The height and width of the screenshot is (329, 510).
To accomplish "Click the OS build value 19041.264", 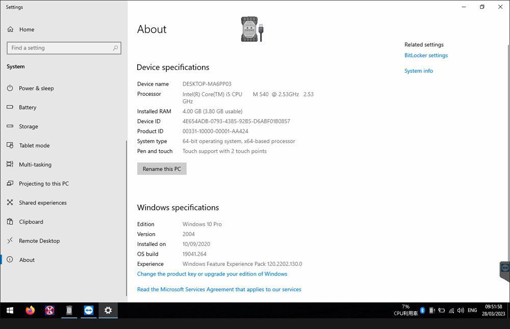I will point(194,254).
